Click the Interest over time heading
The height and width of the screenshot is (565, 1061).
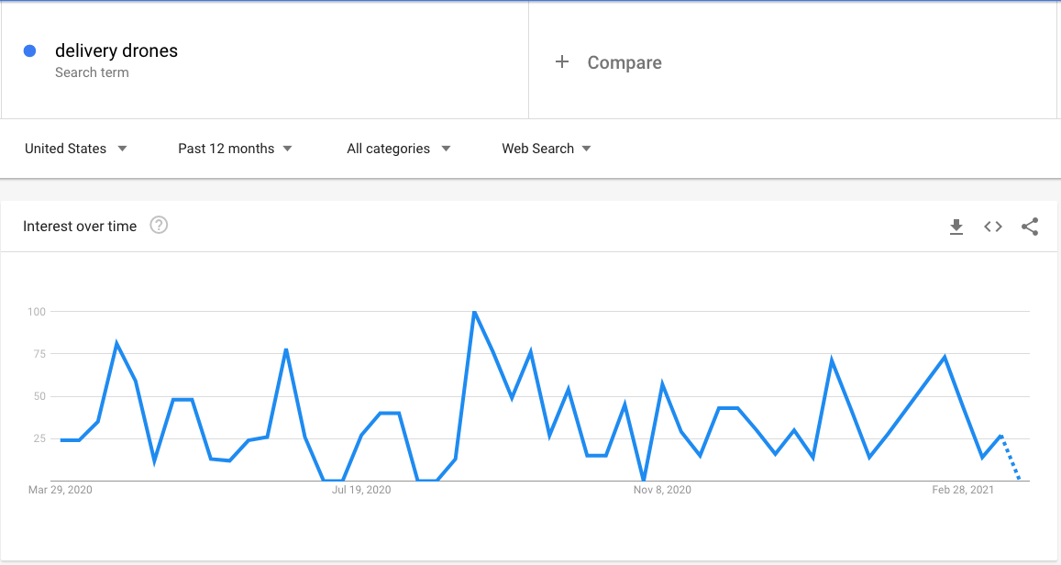pos(80,227)
